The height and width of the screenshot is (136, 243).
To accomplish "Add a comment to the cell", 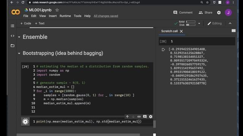I will pyautogui.click(x=145, y=116).
